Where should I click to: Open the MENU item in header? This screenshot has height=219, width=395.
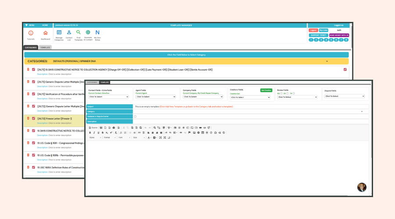(30, 25)
